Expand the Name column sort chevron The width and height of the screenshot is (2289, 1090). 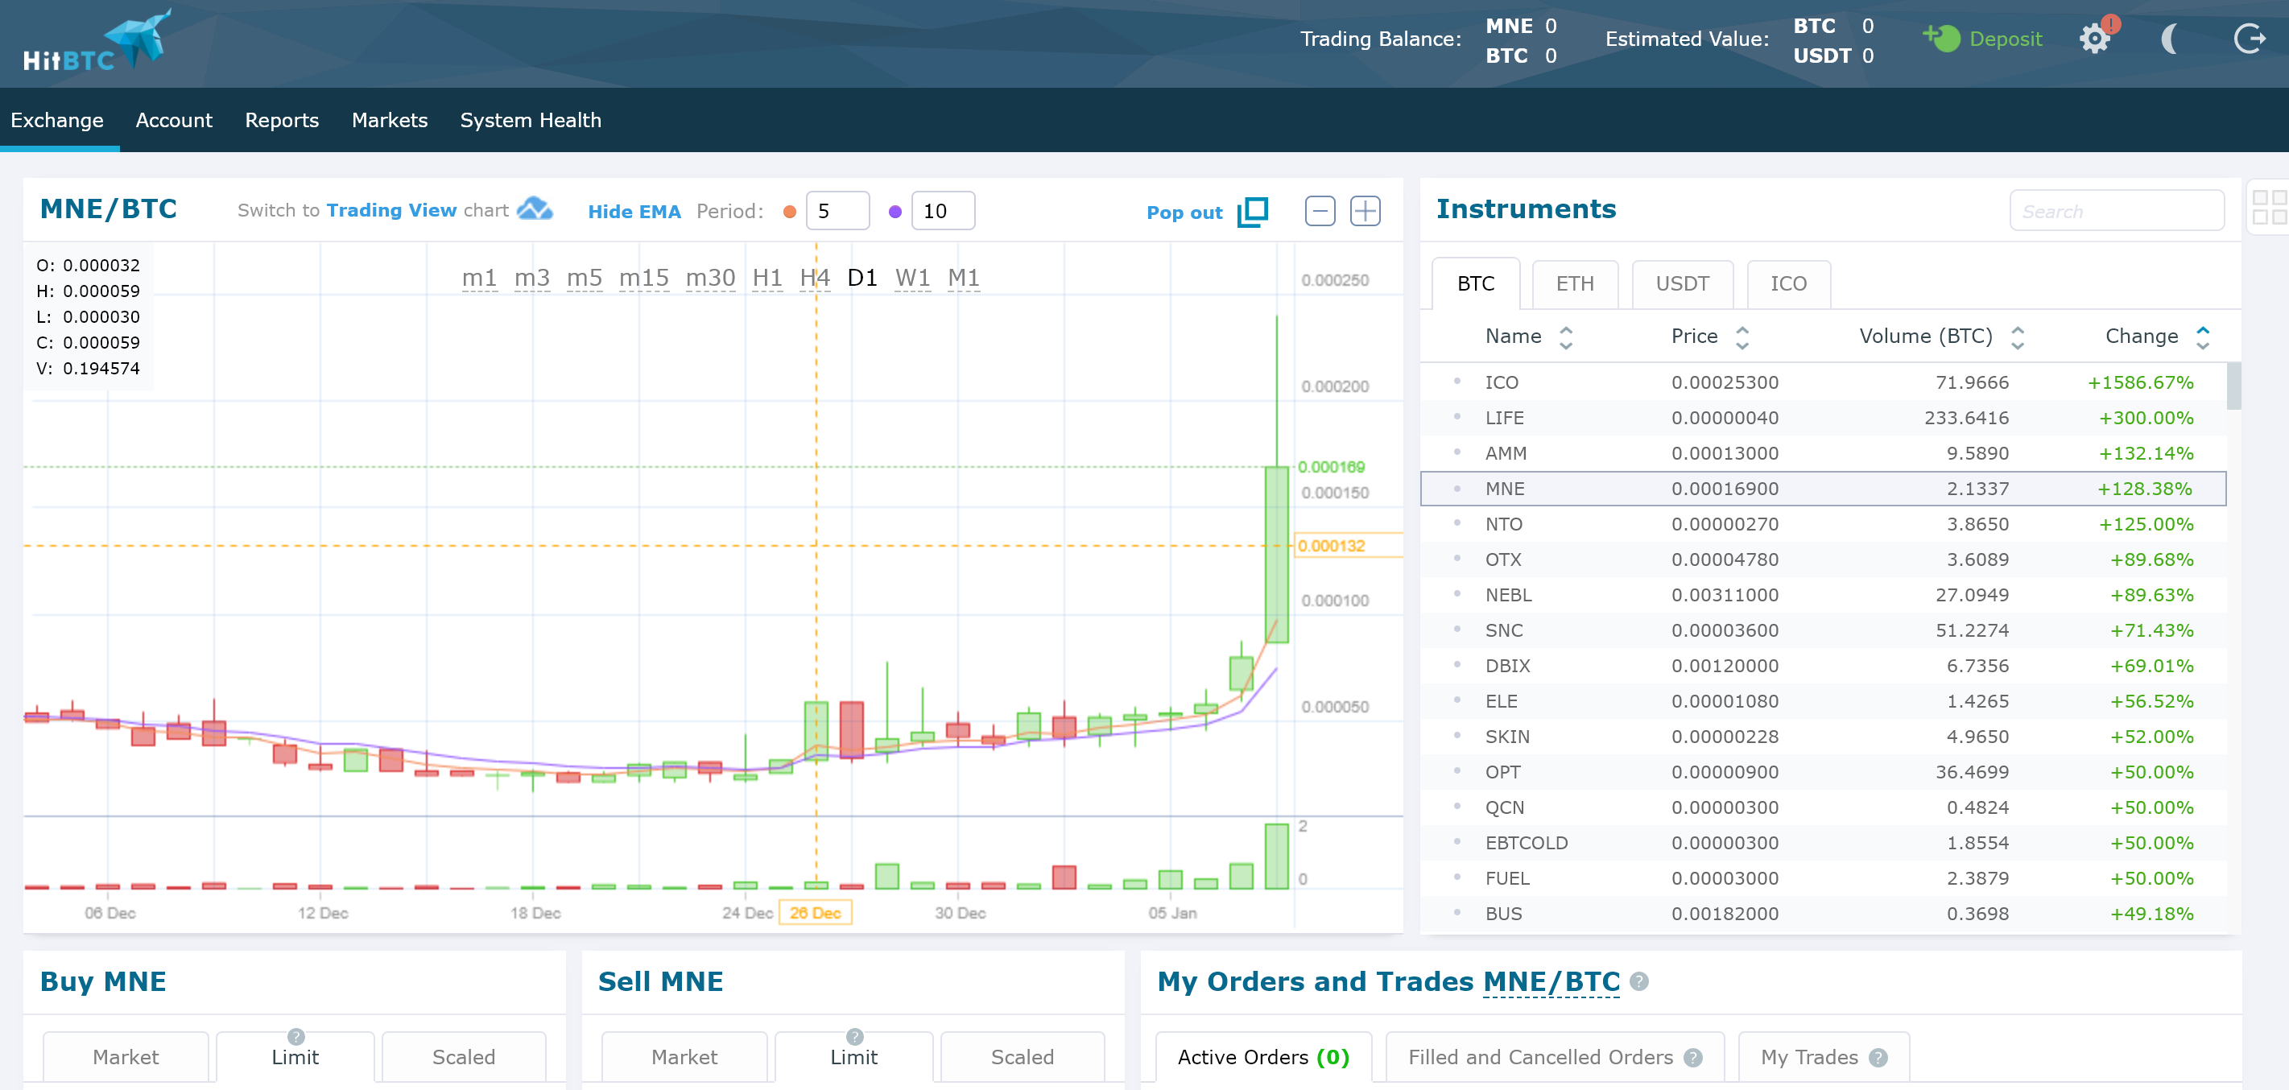click(x=1566, y=336)
